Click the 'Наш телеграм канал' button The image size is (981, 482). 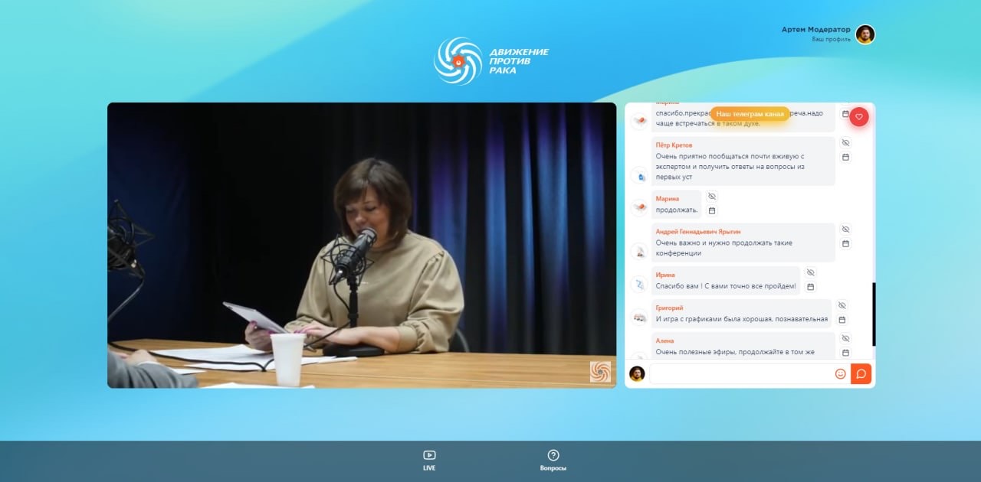click(x=750, y=114)
